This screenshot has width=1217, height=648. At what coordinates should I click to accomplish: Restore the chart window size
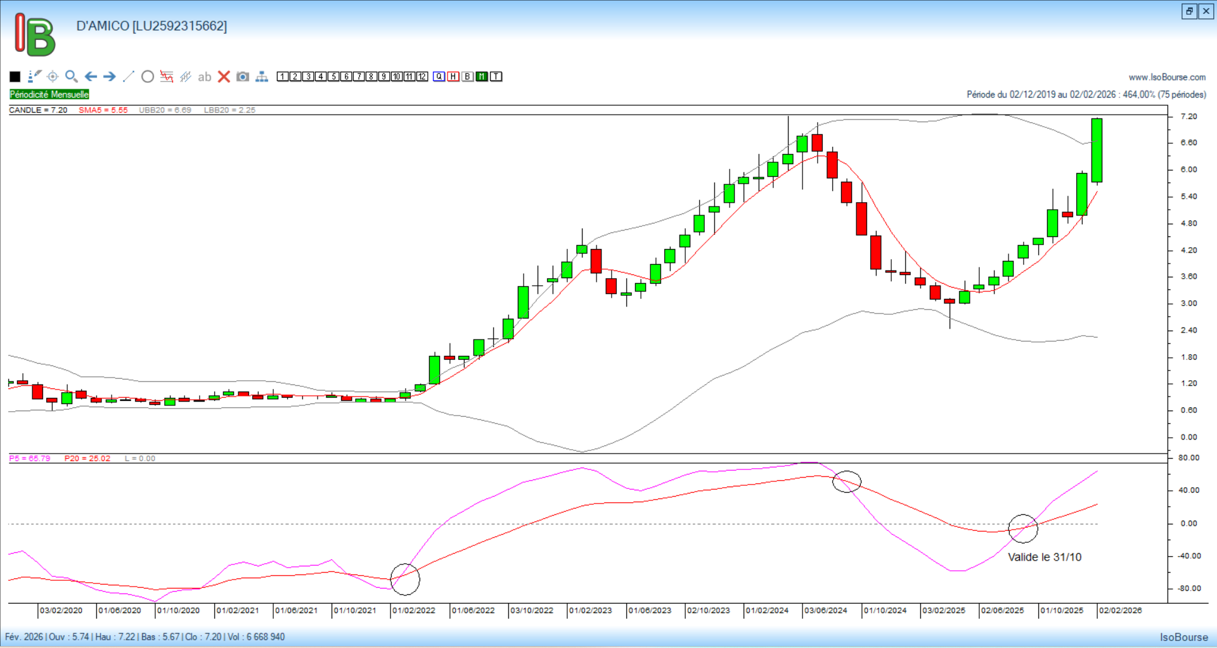click(1189, 11)
